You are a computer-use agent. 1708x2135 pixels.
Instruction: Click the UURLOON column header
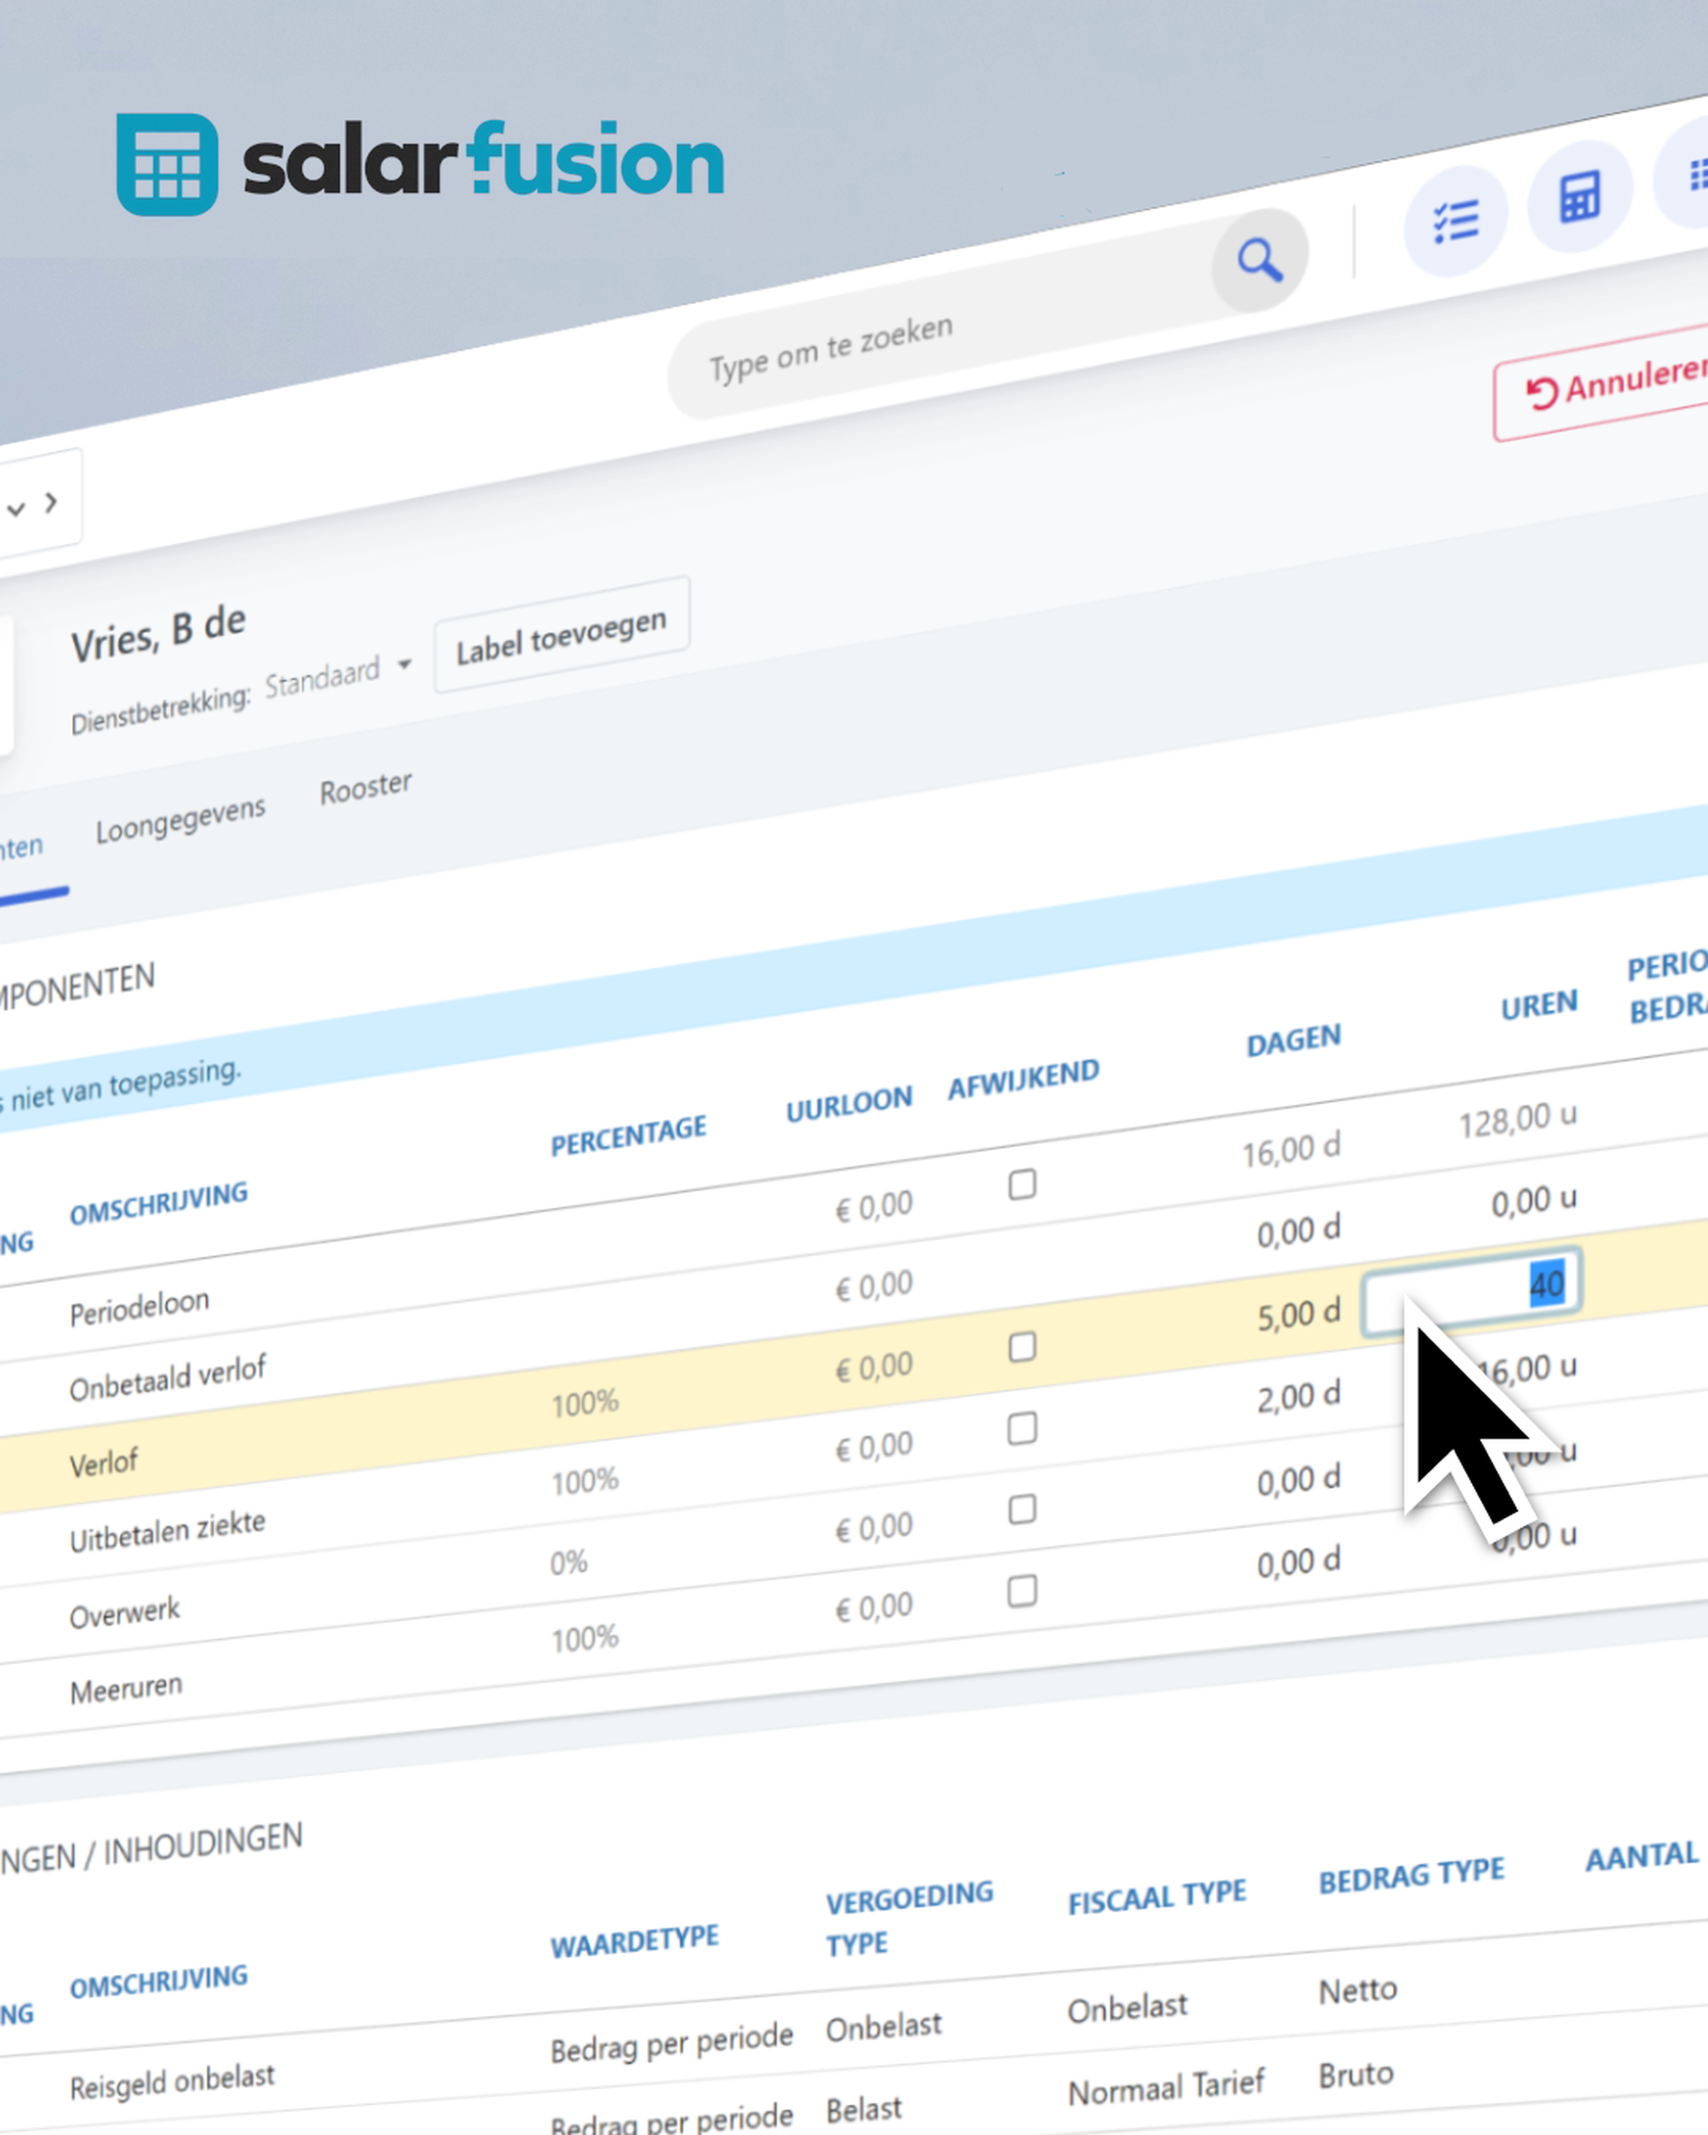click(x=850, y=1104)
